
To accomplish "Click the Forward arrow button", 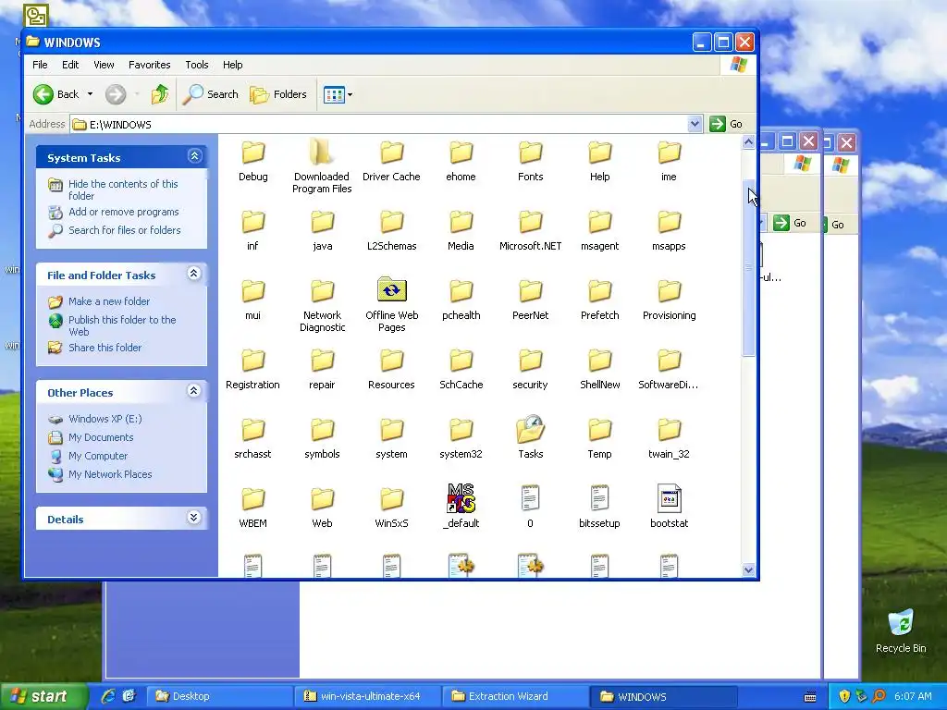I will pos(116,94).
